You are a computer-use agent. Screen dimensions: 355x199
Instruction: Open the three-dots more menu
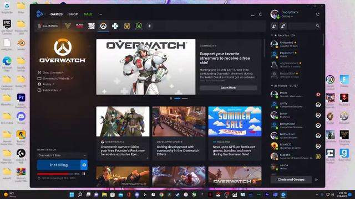[x=100, y=14]
